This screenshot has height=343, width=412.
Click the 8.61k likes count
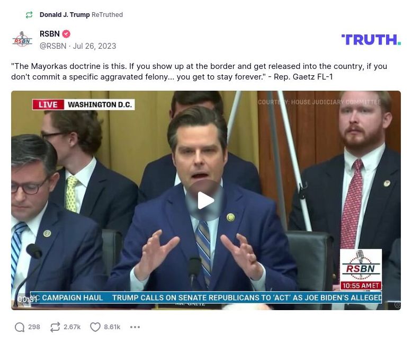pos(112,327)
